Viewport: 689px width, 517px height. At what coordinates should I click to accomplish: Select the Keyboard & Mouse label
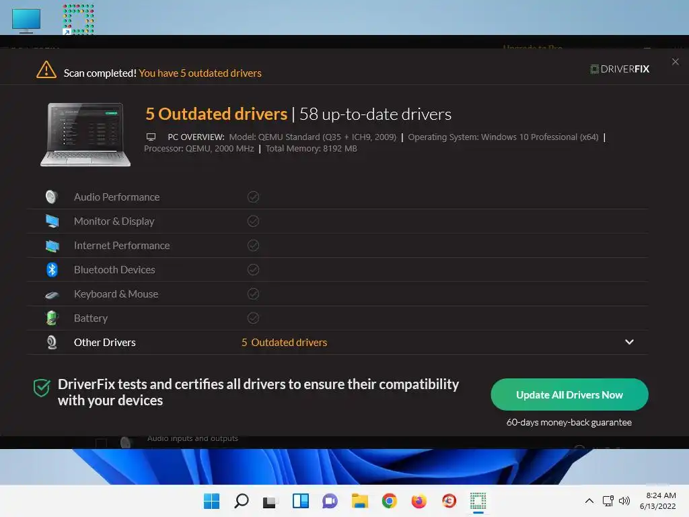tap(116, 294)
